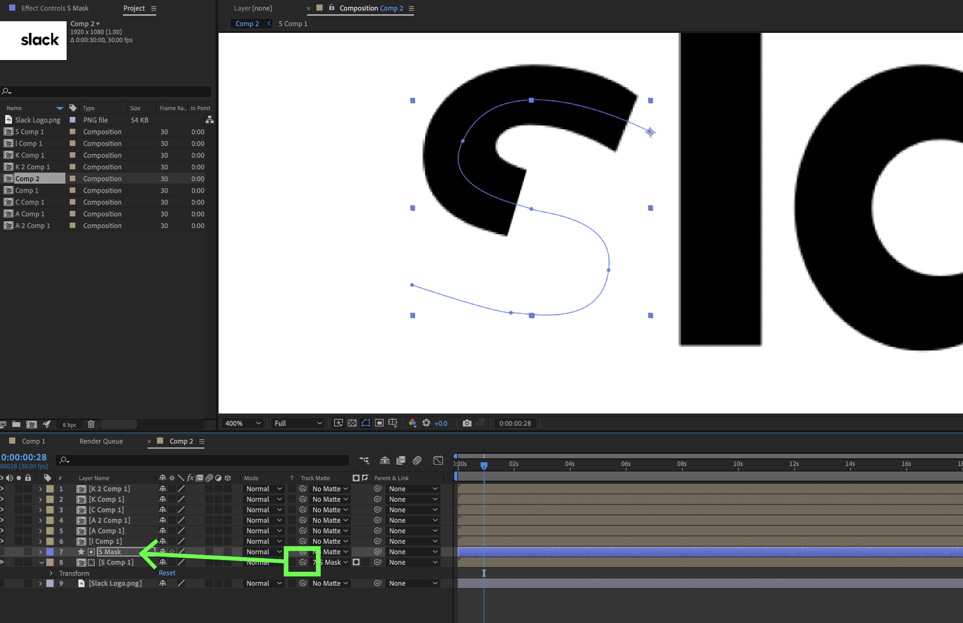Viewport: 963px width, 623px height.
Task: Open Show Channel and Color Management
Action: pyautogui.click(x=412, y=423)
